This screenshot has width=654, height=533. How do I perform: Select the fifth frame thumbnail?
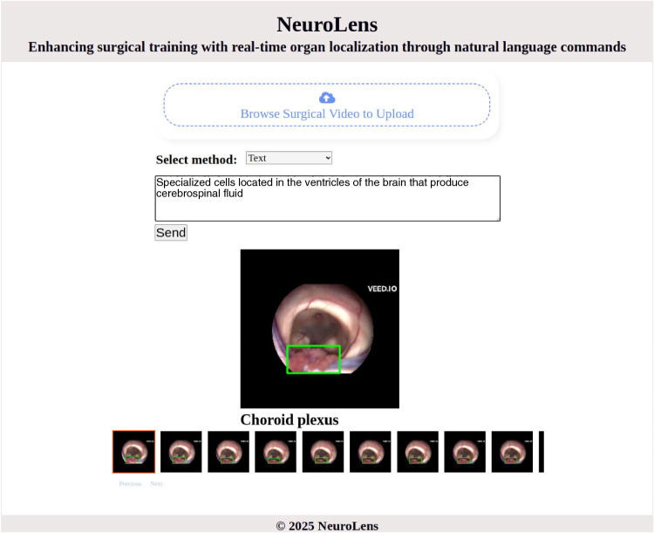(x=323, y=452)
